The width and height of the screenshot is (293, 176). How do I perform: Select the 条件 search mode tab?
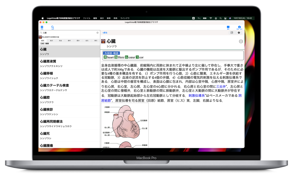(x=69, y=40)
